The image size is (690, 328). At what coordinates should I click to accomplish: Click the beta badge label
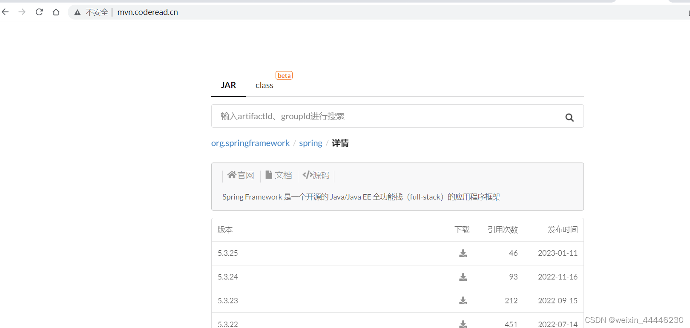pos(284,75)
